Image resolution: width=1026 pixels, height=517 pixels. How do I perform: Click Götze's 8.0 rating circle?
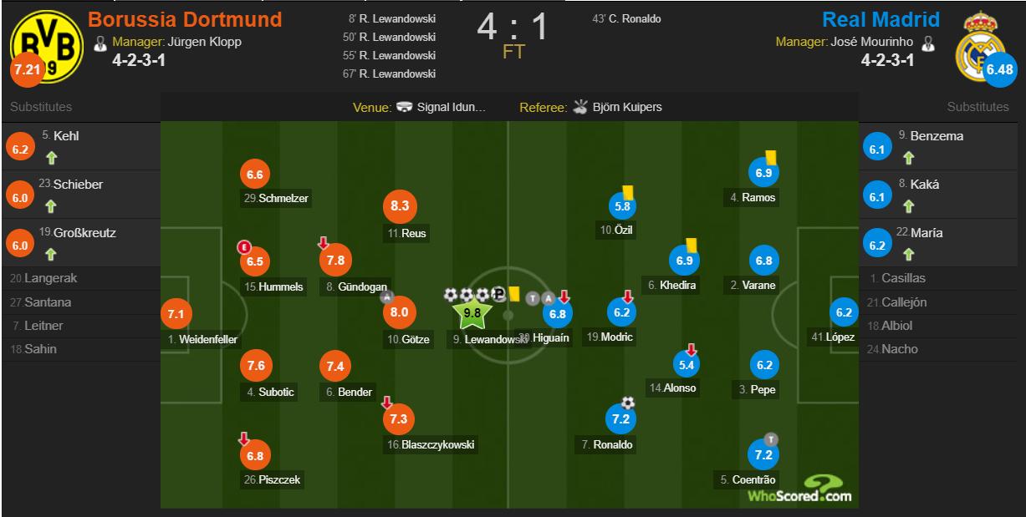pyautogui.click(x=399, y=312)
